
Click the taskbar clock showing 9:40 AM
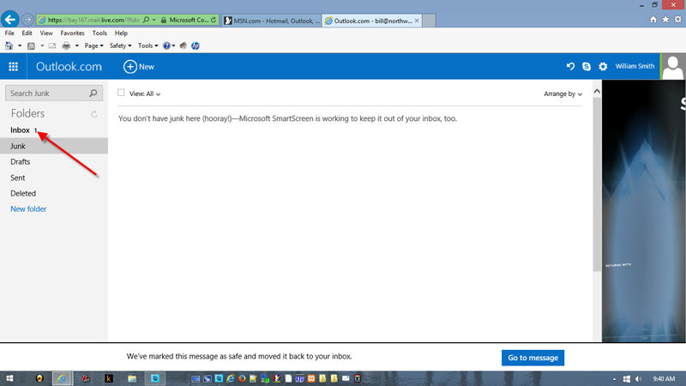pos(664,379)
